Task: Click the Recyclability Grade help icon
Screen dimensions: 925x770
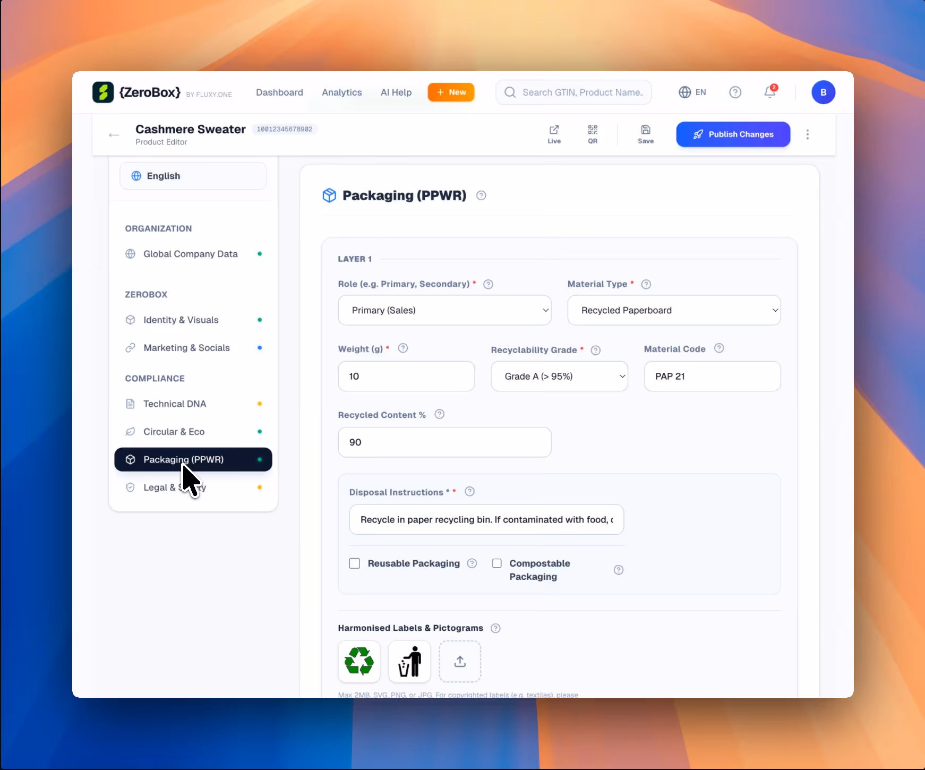Action: click(596, 350)
